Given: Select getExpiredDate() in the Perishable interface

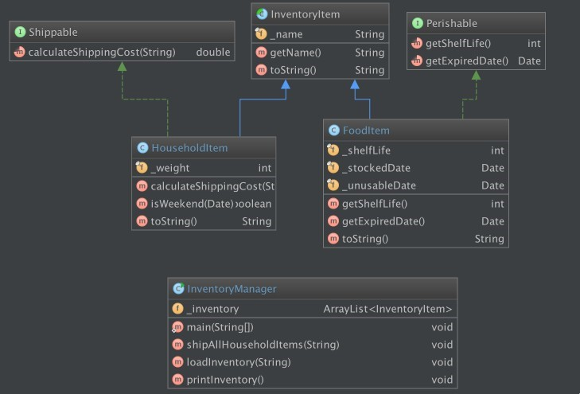Looking at the screenshot, I should 468,61.
